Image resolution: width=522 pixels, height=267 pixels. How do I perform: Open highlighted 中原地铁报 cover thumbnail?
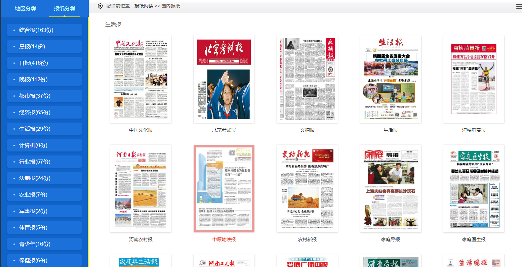click(x=224, y=189)
